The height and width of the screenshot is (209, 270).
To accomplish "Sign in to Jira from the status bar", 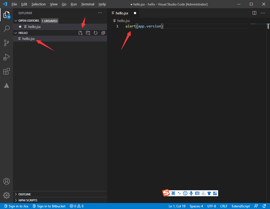I will click(x=16, y=206).
